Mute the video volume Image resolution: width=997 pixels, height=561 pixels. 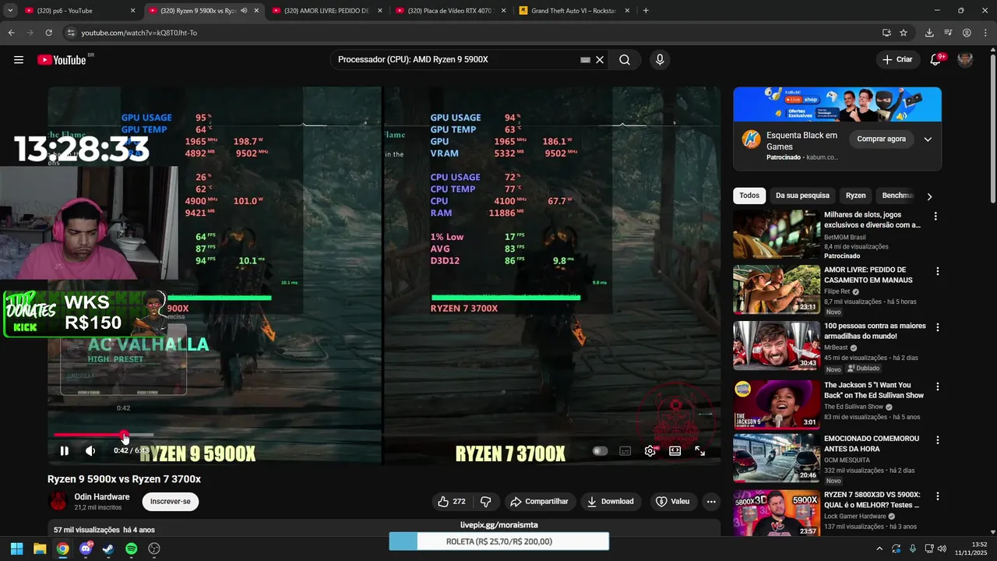(90, 450)
